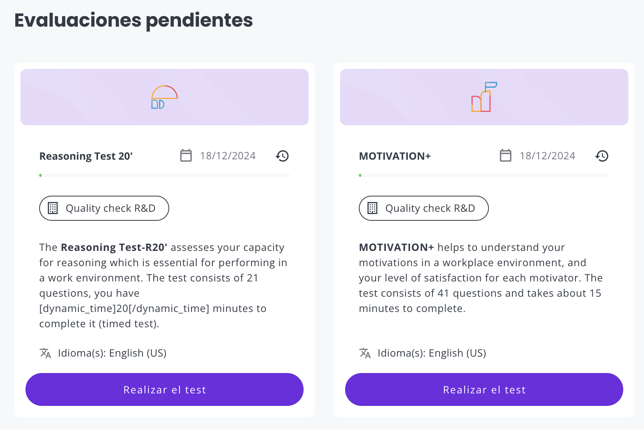The image size is (644, 429).
Task: Start the Reasoning Test with Realizar el test
Action: pos(165,389)
